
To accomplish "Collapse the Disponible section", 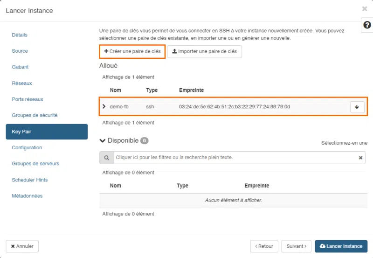I will (103, 140).
